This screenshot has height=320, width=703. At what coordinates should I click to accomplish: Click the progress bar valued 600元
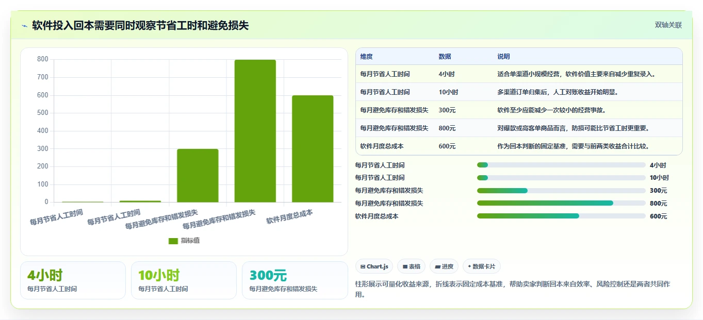pyautogui.click(x=561, y=216)
